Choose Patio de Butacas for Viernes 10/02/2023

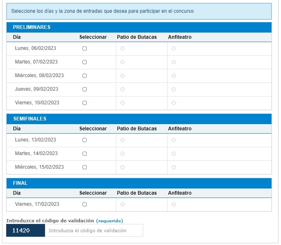coord(123,103)
